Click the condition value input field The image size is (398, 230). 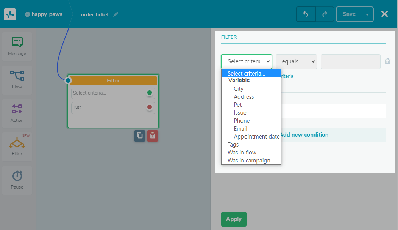350,61
